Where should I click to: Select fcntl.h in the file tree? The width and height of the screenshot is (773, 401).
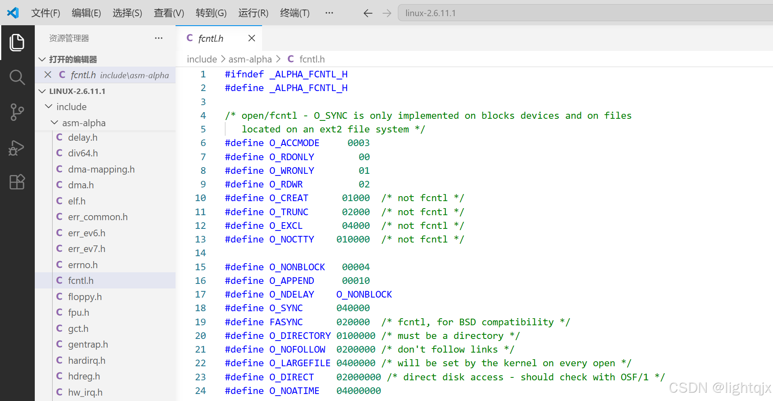click(x=105, y=281)
